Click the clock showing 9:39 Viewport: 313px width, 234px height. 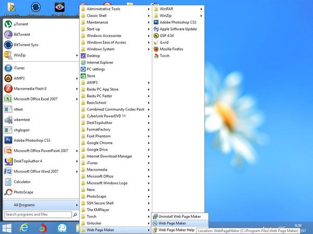point(298,226)
